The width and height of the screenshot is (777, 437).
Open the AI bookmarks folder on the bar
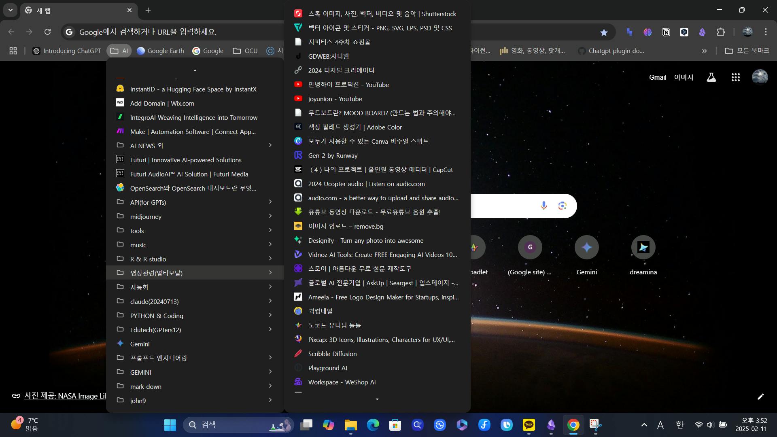tap(119, 51)
